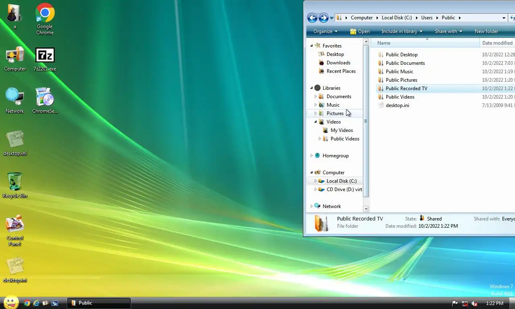Select the Computer desktop icon

[x=15, y=60]
